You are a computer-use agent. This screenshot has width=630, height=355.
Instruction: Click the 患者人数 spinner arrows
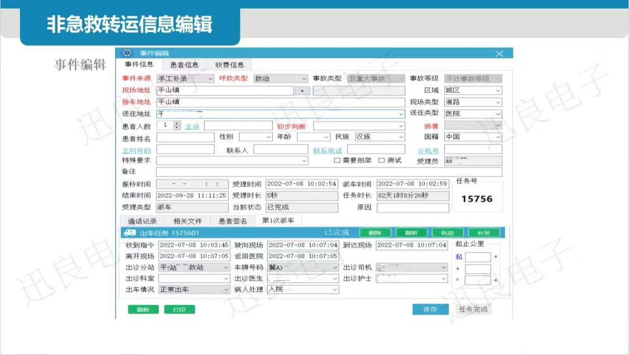177,126
